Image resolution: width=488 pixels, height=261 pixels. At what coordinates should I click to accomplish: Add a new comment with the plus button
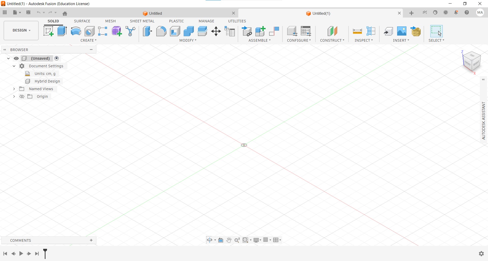(91, 240)
